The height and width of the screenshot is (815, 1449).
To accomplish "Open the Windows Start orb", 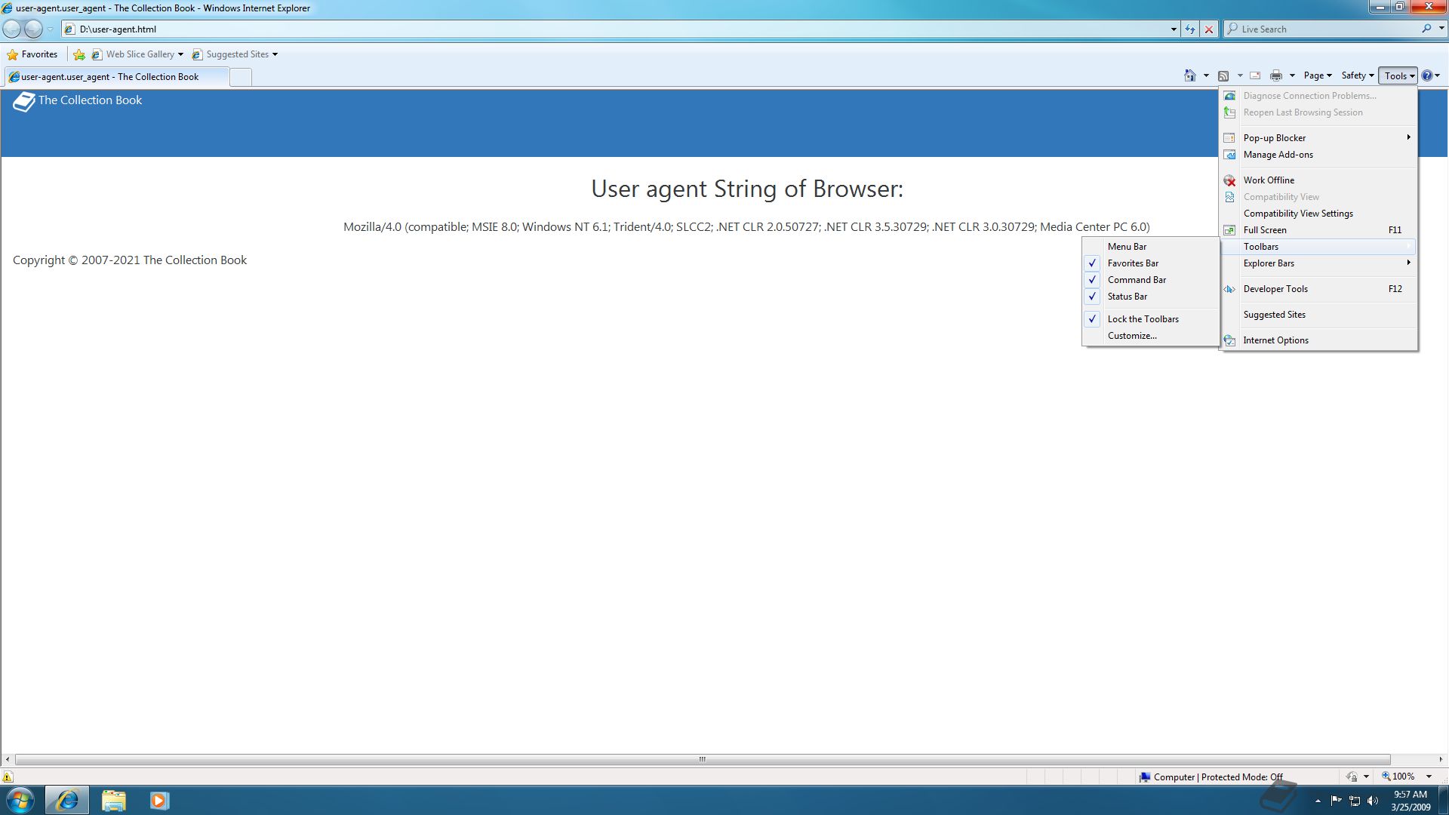I will [20, 800].
